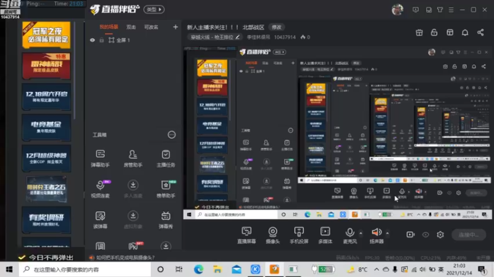Screen dimensions: 494x277
Task: Click the record video camera icon
Action: [x=411, y=235]
